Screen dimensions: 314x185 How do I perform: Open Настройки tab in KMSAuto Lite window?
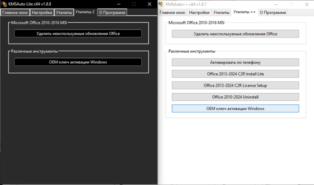(42, 13)
